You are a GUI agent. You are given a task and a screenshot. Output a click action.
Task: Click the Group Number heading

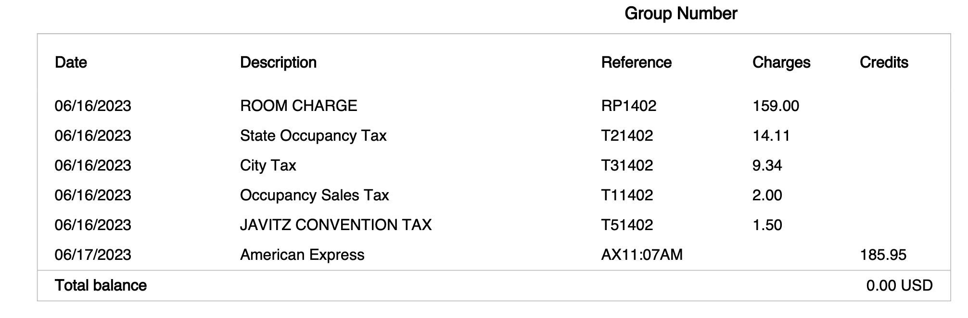(x=680, y=13)
